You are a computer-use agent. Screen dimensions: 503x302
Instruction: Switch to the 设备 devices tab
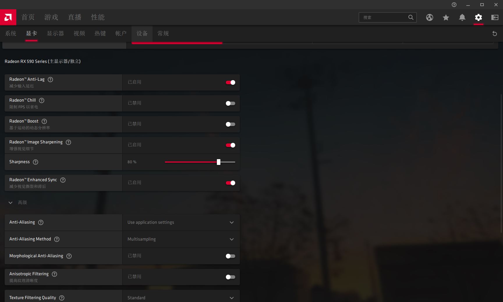[x=142, y=33]
